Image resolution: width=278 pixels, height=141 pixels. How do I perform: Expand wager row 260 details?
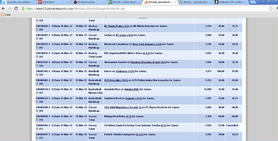(37, 30)
